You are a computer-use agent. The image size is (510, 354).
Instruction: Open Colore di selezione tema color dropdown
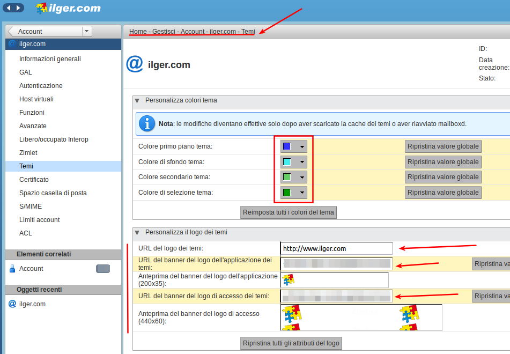(302, 193)
